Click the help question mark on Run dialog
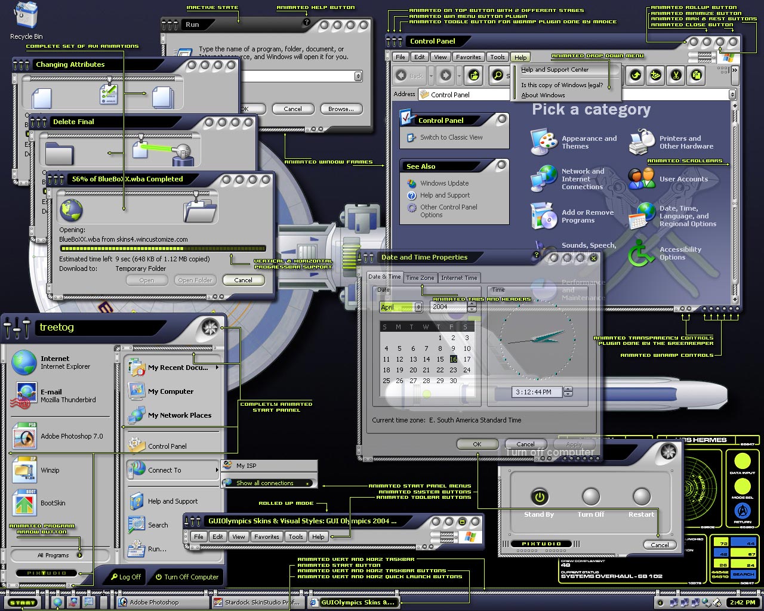 tap(306, 22)
